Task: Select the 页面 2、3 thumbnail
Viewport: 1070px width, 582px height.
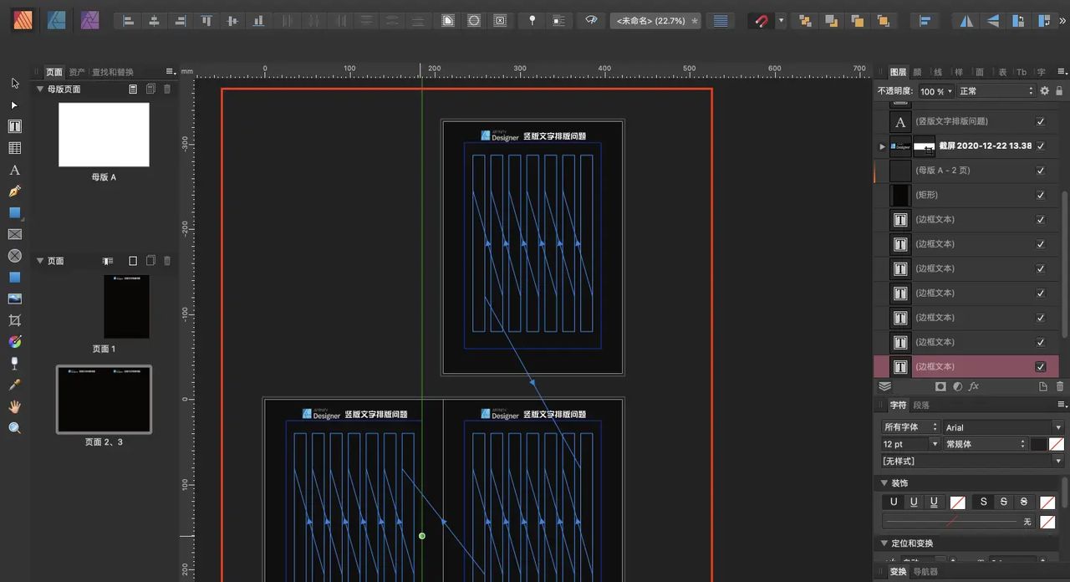Action: tap(104, 399)
